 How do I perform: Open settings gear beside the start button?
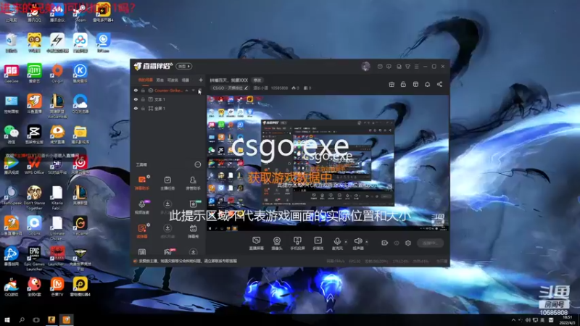coord(408,243)
